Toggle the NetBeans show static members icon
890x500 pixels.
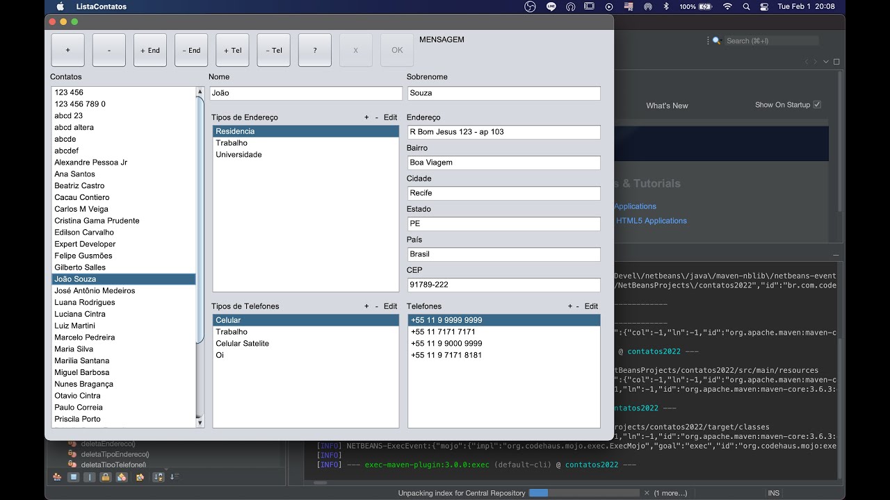click(89, 477)
